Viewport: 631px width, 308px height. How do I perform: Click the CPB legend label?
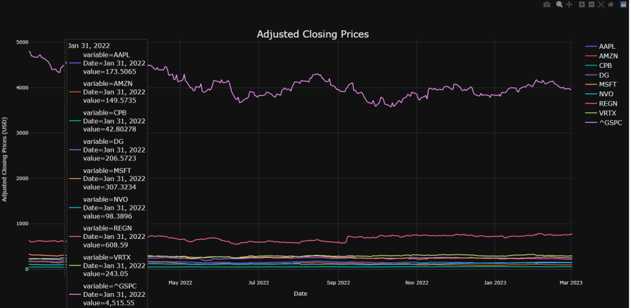tap(606, 65)
